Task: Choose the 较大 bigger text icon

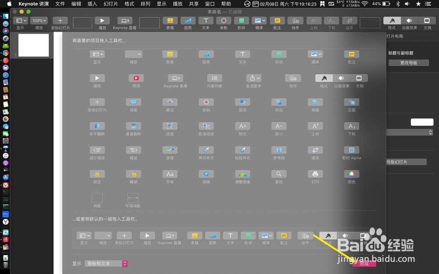Action: point(242,126)
